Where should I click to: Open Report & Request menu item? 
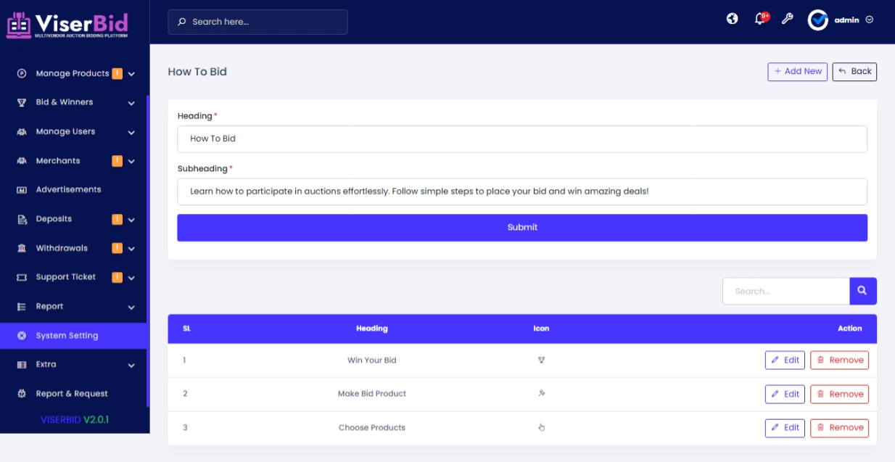tap(73, 394)
